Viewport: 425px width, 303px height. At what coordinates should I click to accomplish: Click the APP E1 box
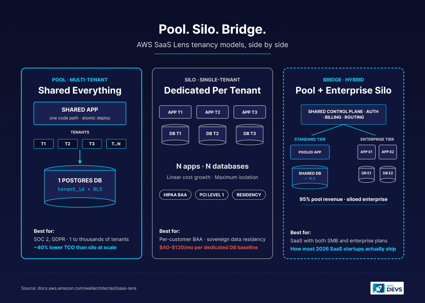(x=366, y=152)
